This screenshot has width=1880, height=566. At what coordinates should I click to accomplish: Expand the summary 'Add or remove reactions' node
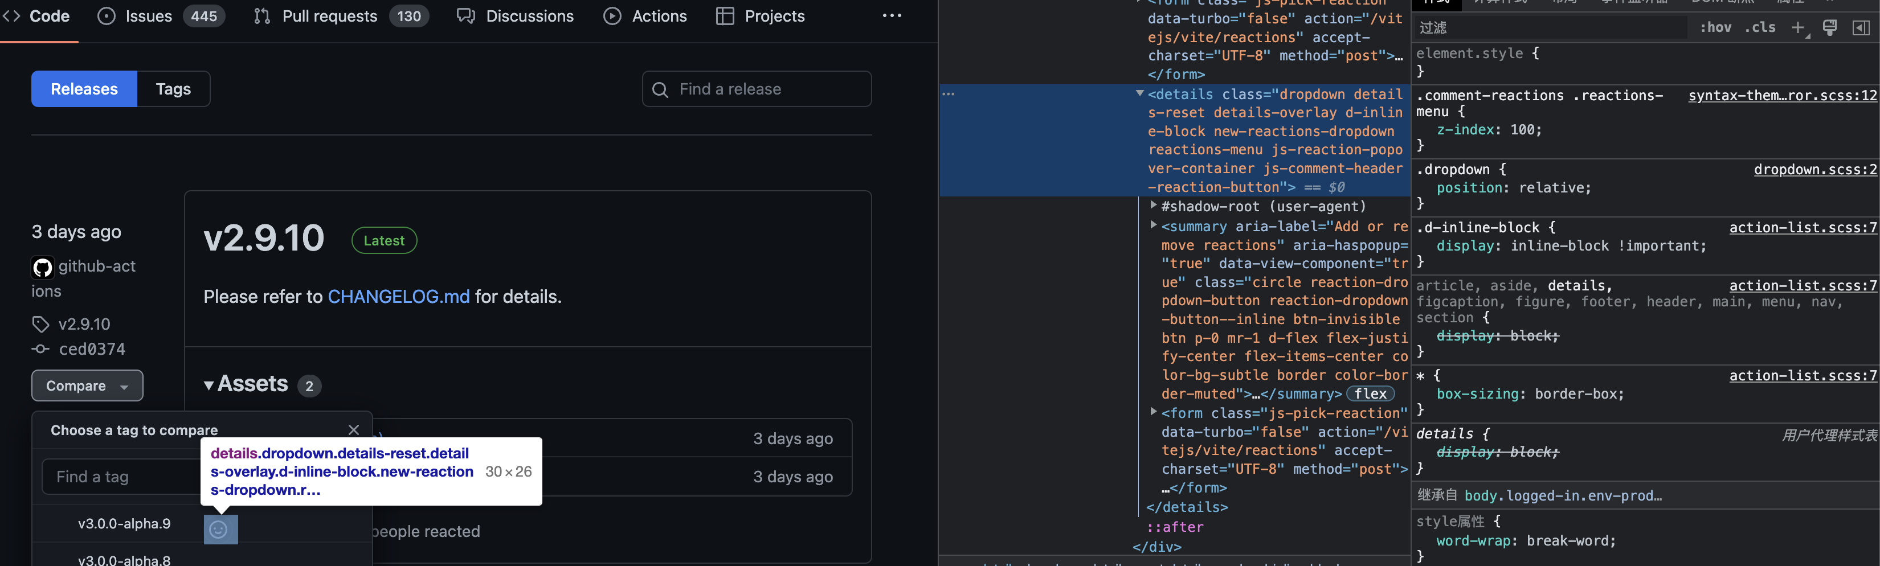point(1153,226)
